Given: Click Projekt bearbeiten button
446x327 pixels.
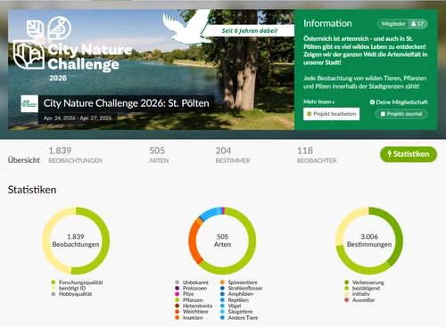Looking at the screenshot, I should [331, 114].
